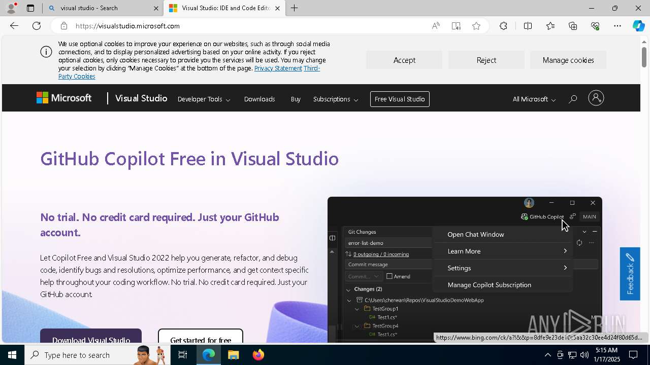Open network icon in system tray
Screen dimensions: 650x365
click(572, 355)
